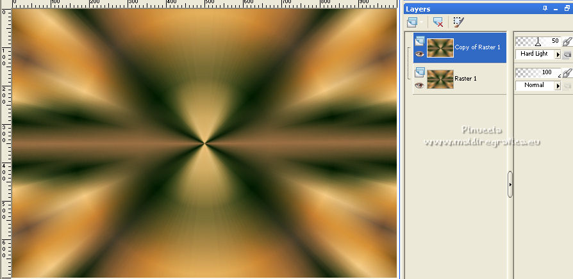Select Raster 1 layer thumbnail
573x279 pixels.
coord(440,79)
